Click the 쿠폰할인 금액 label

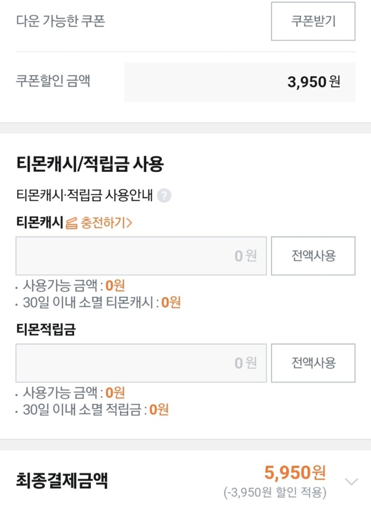pyautogui.click(x=53, y=81)
